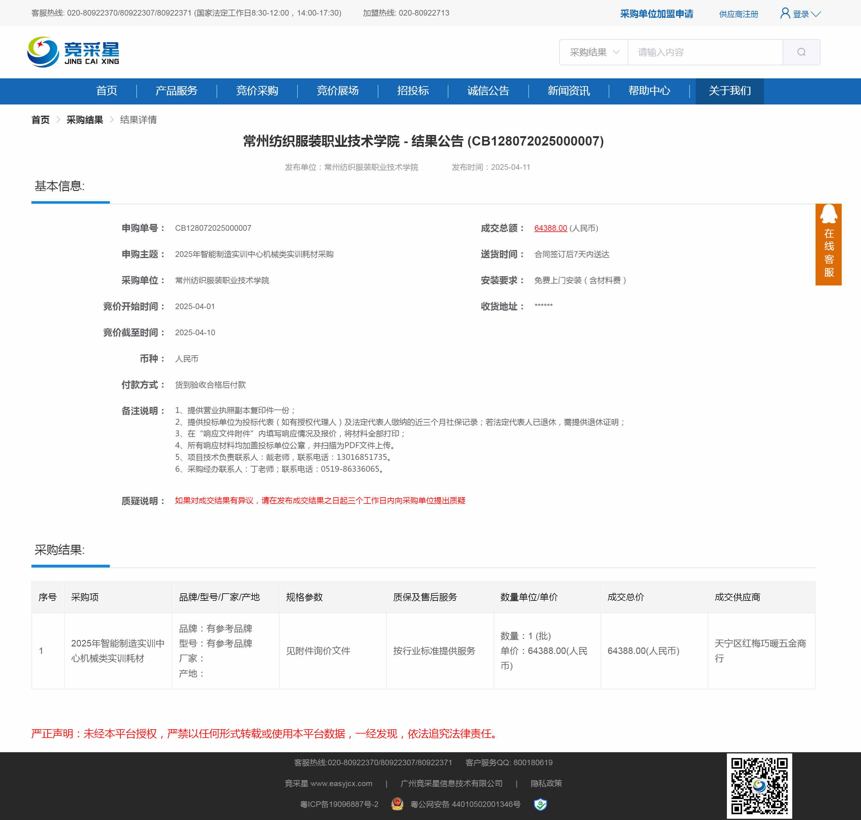The width and height of the screenshot is (861, 820).
Task: Go back to 采购结果 breadcrumb
Action: (84, 120)
